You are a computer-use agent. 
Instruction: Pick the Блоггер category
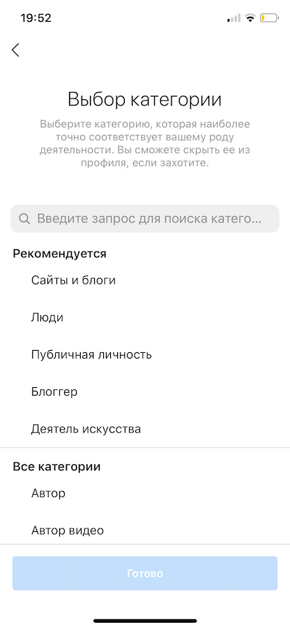pos(145,392)
